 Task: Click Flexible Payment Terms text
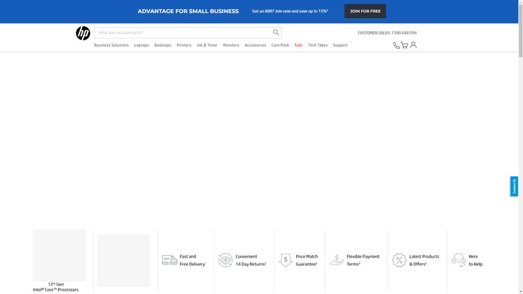click(363, 260)
